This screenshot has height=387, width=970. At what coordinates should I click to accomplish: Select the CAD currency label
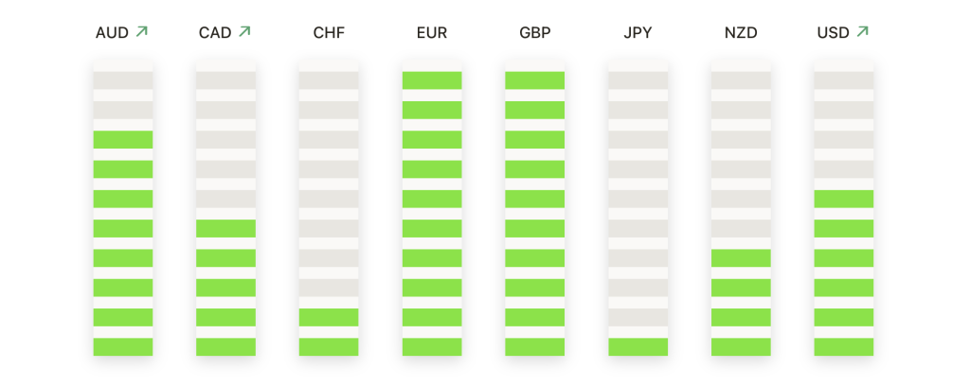pos(215,33)
